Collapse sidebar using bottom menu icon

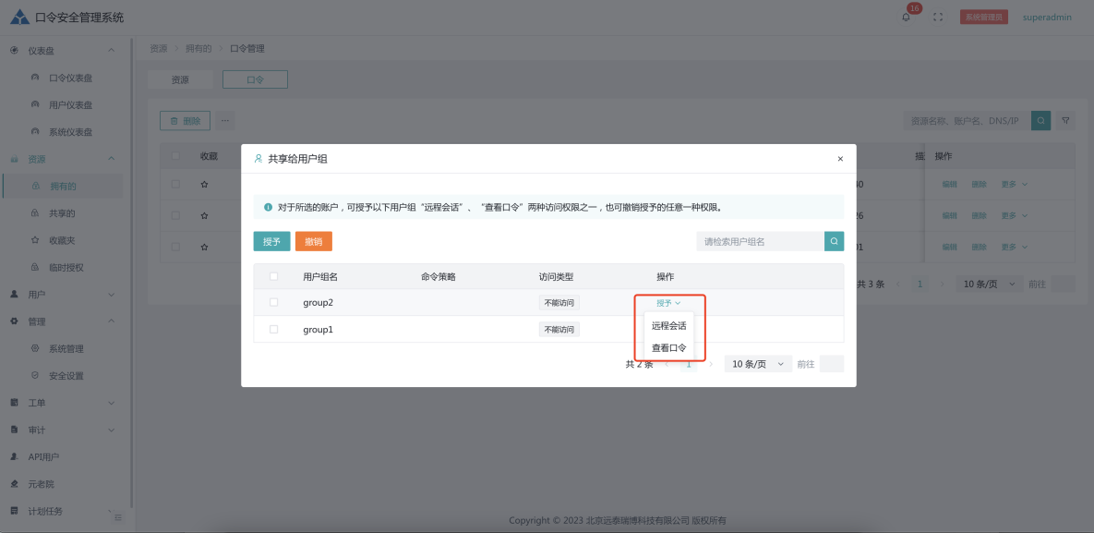point(117,517)
